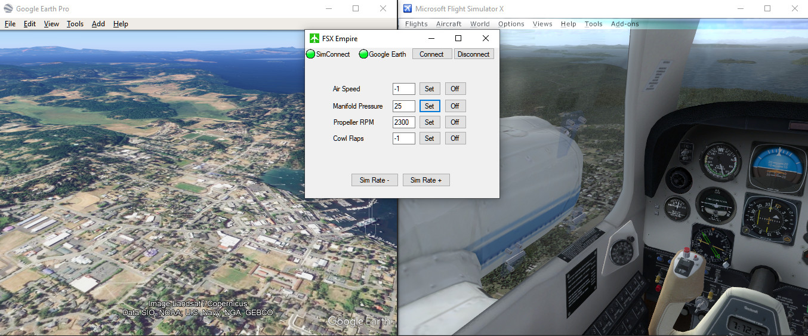Turn Off Manifold Pressure hold
Viewport: 808px width, 336px height.
point(455,106)
